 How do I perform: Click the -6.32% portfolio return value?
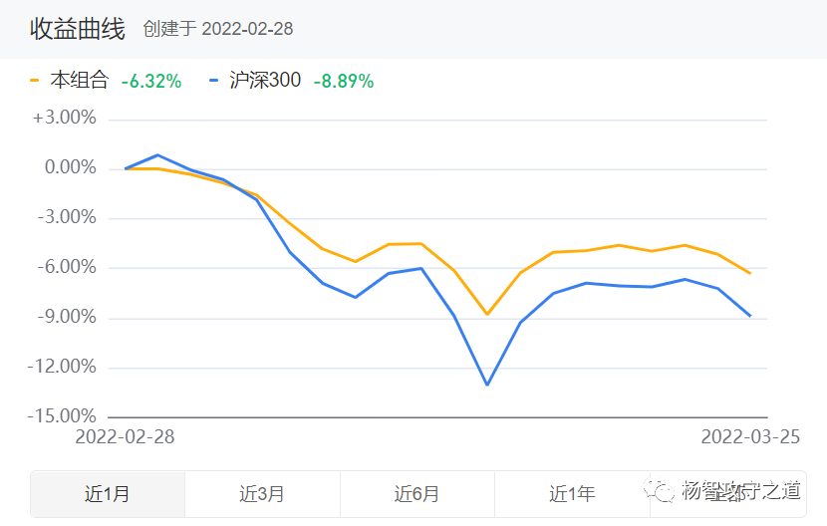[151, 82]
